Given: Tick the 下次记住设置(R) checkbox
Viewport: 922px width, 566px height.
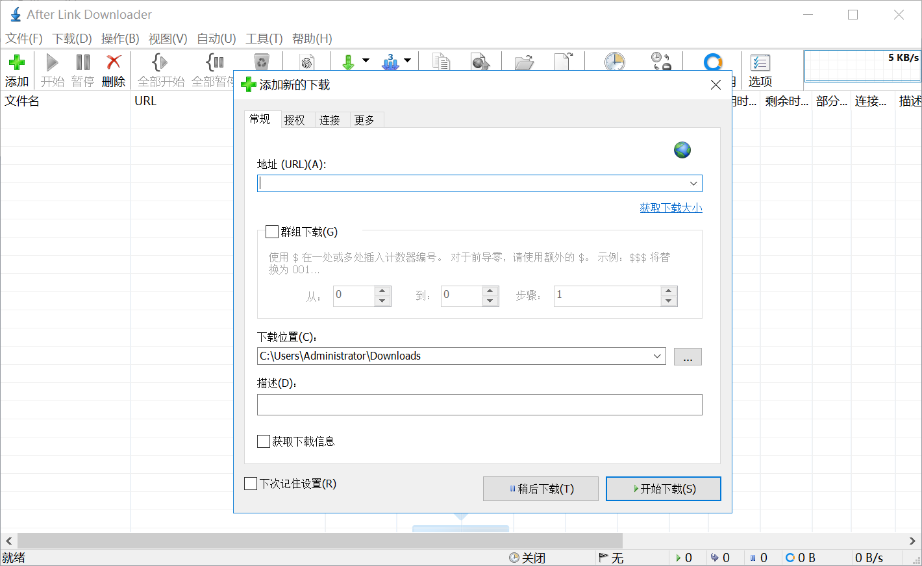Looking at the screenshot, I should tap(251, 484).
